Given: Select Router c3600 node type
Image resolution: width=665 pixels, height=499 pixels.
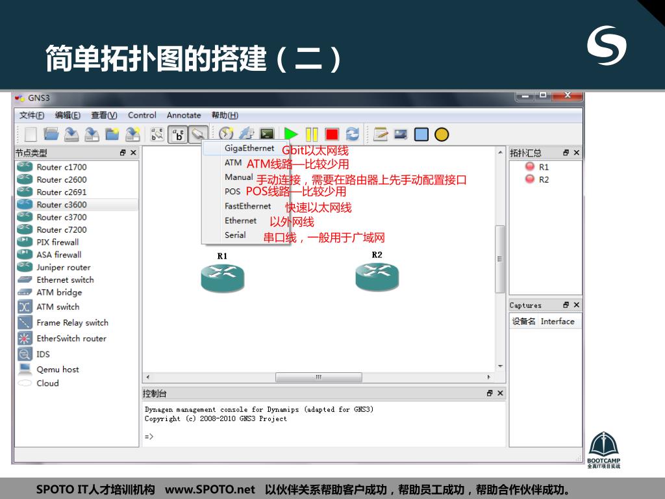Looking at the screenshot, I should pyautogui.click(x=77, y=205).
